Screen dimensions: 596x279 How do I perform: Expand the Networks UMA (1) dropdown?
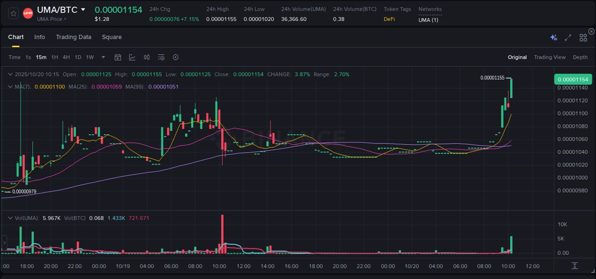click(430, 19)
